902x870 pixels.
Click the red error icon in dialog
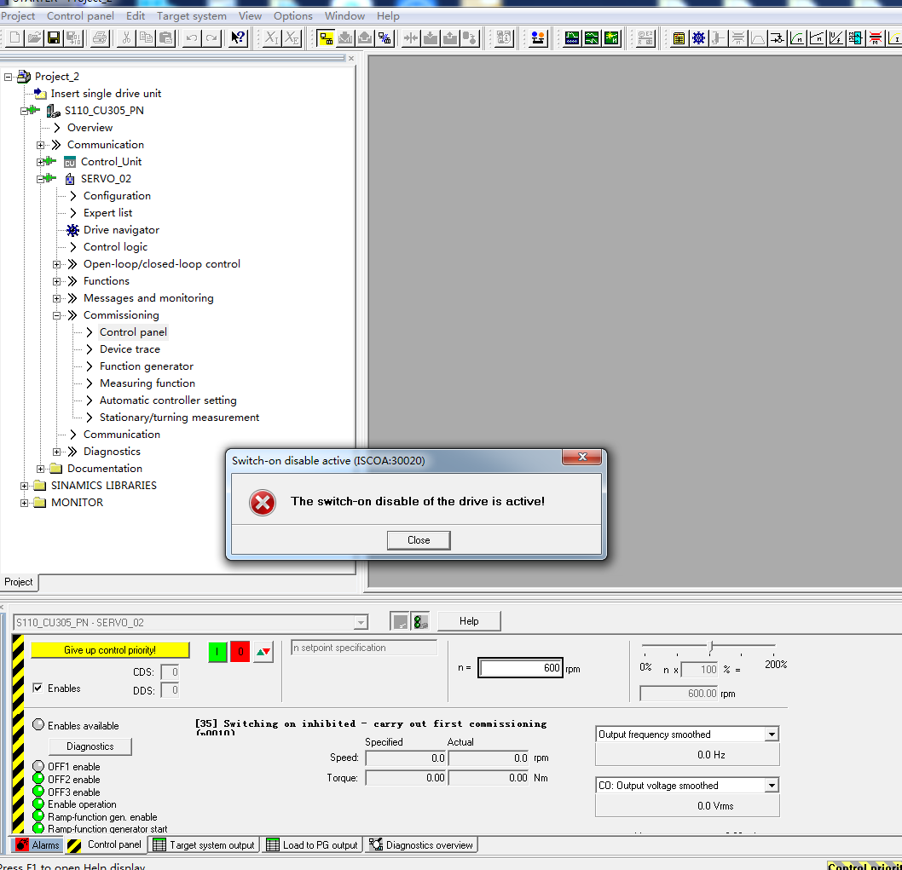[263, 503]
